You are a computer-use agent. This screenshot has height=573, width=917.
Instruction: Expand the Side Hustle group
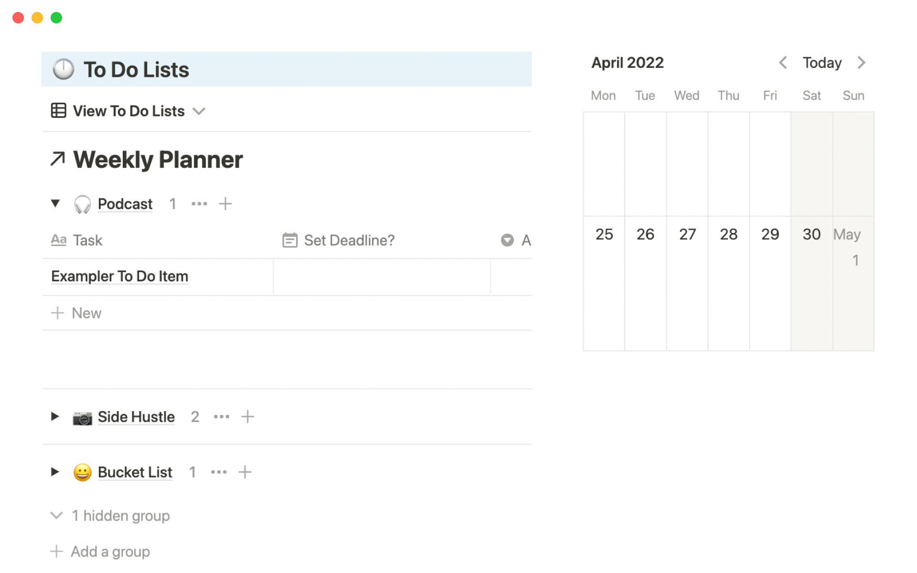pos(55,417)
